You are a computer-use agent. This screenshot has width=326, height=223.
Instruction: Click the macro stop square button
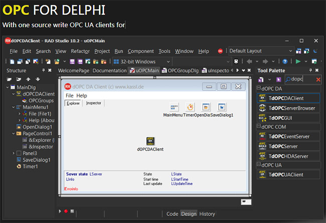click(72, 211)
